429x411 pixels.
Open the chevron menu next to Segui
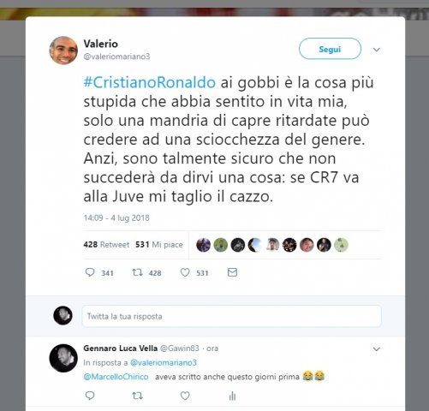coord(377,50)
